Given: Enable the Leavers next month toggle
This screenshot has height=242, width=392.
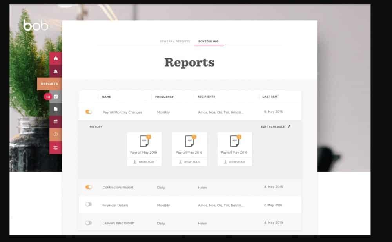Looking at the screenshot, I should (89, 223).
